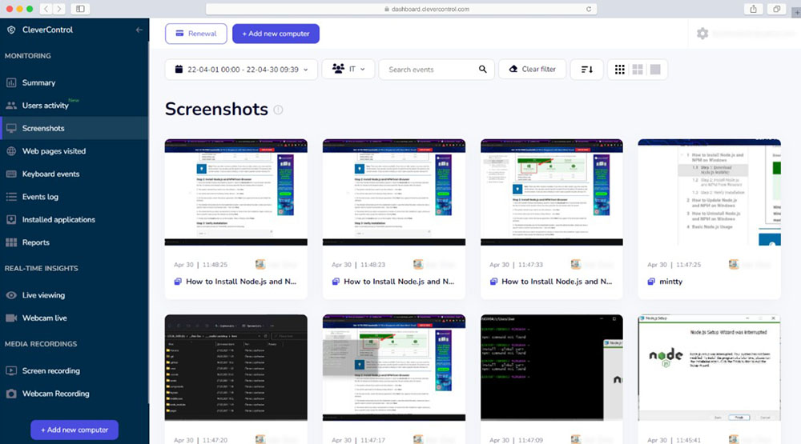Click the sort order icon
Viewport: 801px width, 444px height.
(x=586, y=70)
